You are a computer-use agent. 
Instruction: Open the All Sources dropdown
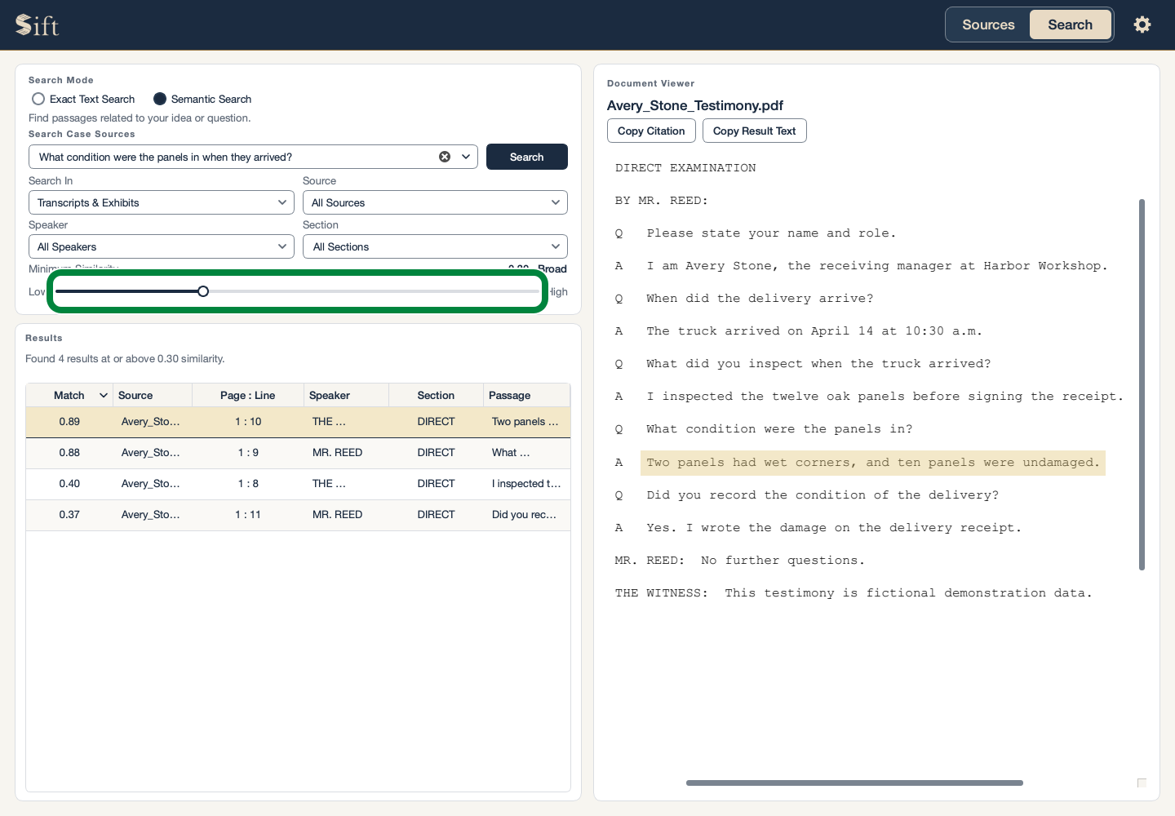tap(435, 202)
